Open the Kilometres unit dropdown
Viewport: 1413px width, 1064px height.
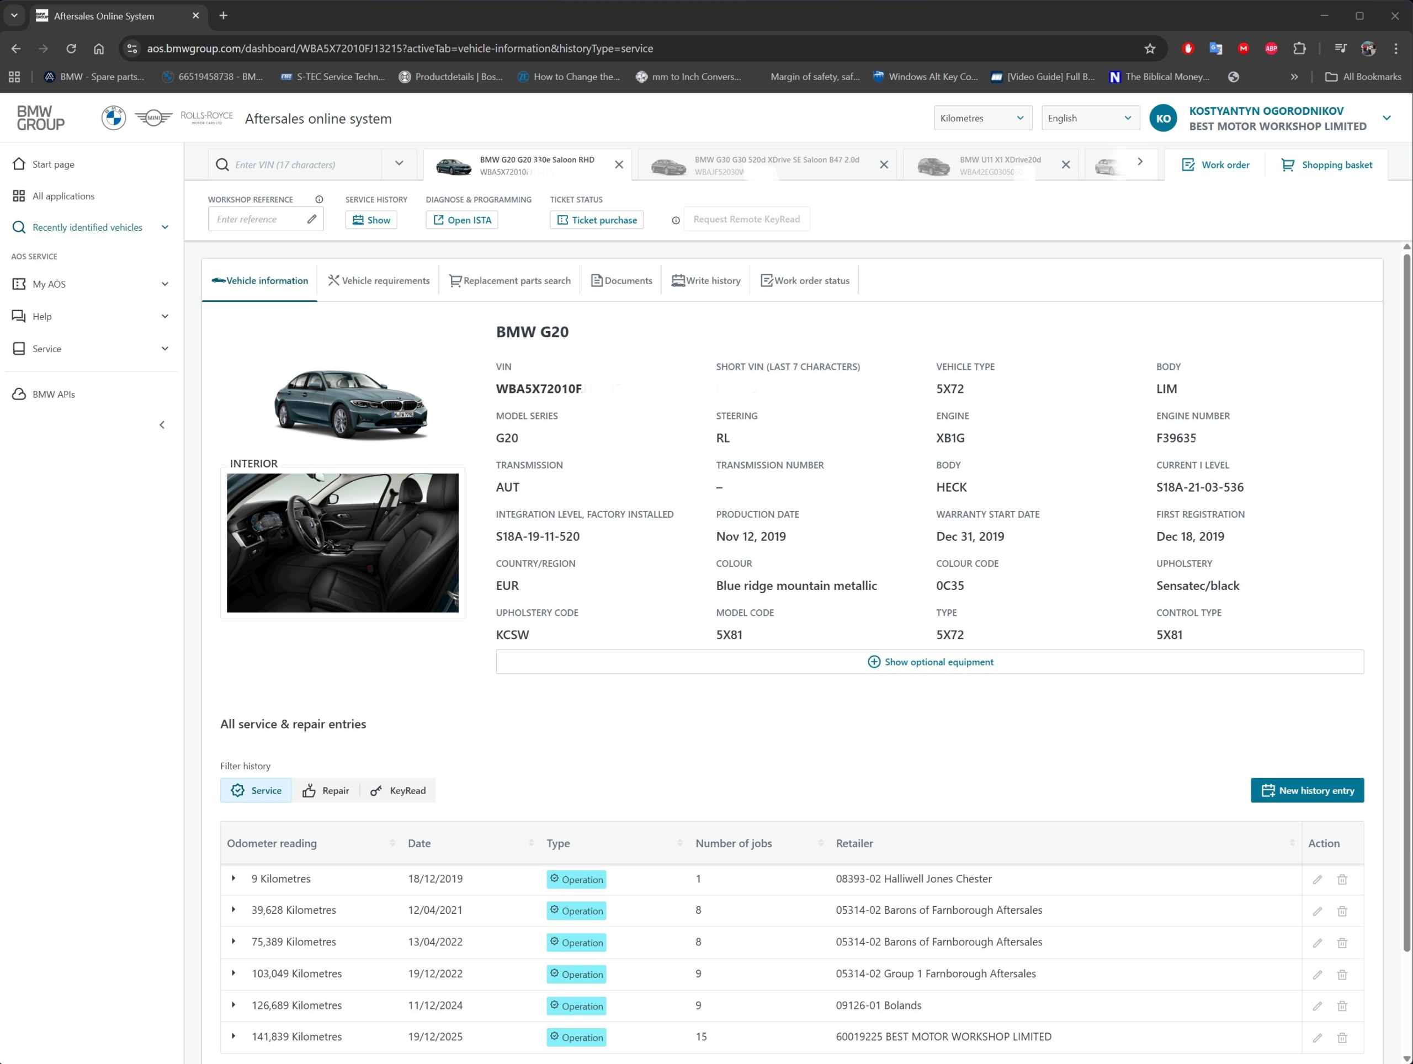(x=982, y=118)
